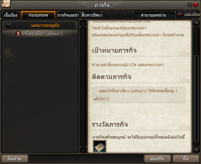Click the แบ่งปัน share button
This screenshot has width=201, height=164.
[x=157, y=159]
